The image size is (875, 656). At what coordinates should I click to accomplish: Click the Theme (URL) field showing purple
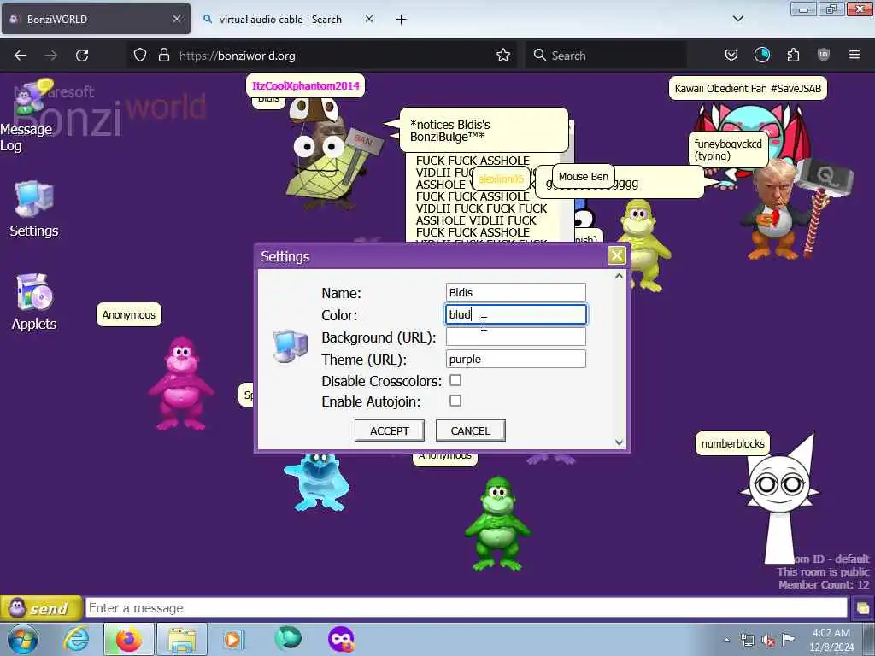click(515, 360)
